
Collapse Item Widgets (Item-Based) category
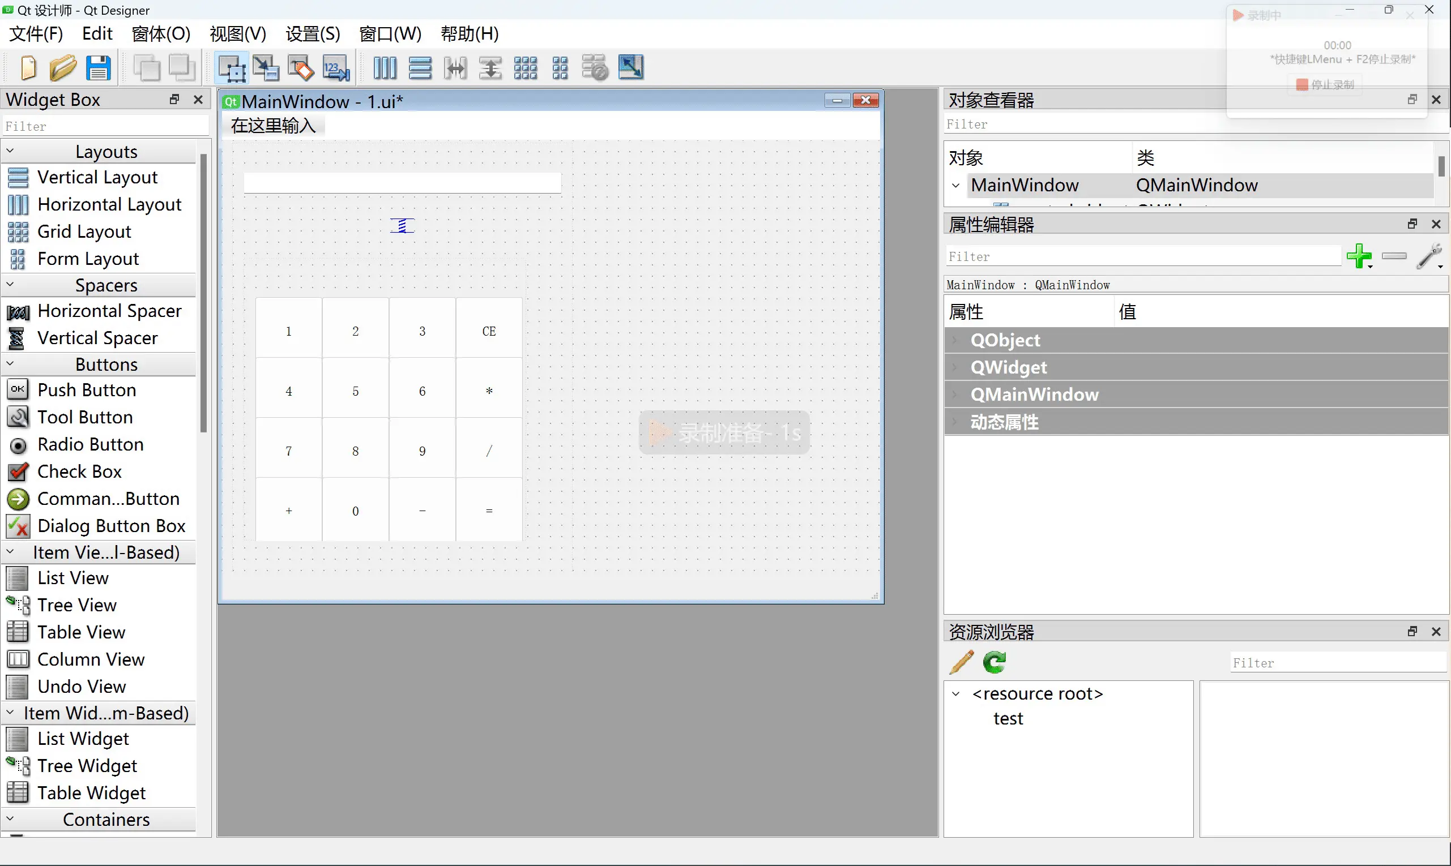10,713
